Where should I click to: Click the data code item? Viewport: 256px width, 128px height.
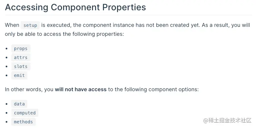pyautogui.click(x=19, y=104)
